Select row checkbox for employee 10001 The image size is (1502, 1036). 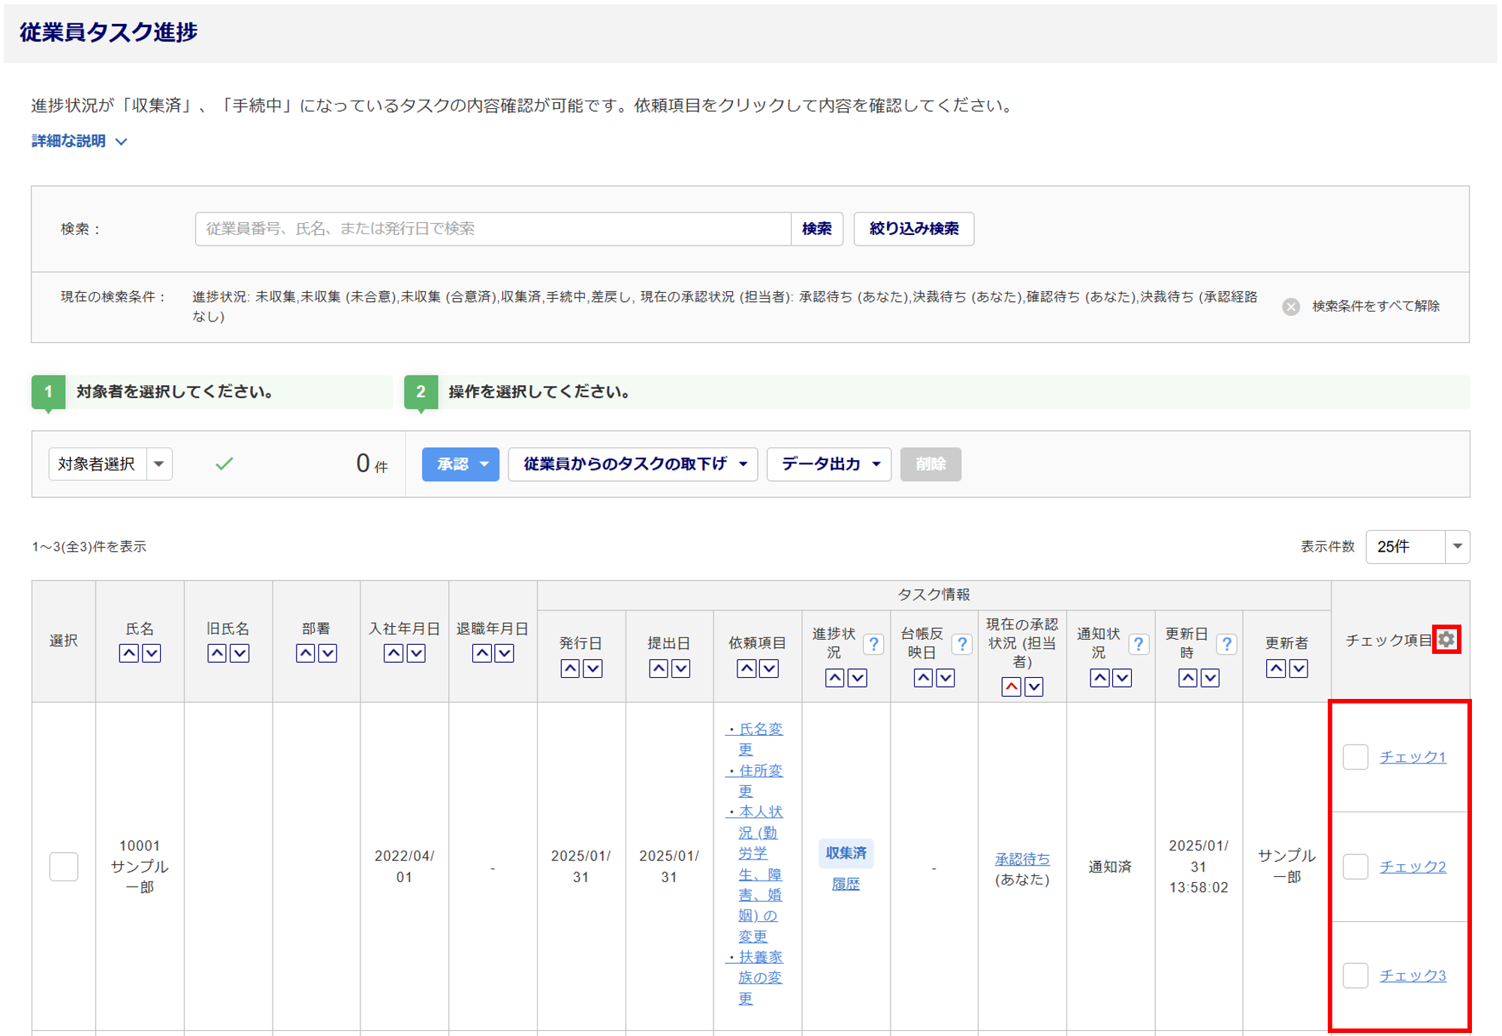[64, 866]
